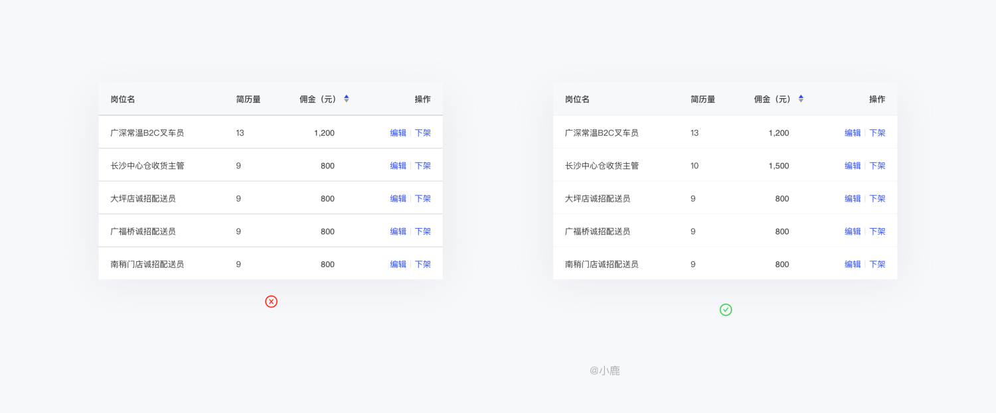This screenshot has height=413, width=996.
Task: Select 南稍门店诚招配送员 name in red-X table
Action: 147,264
